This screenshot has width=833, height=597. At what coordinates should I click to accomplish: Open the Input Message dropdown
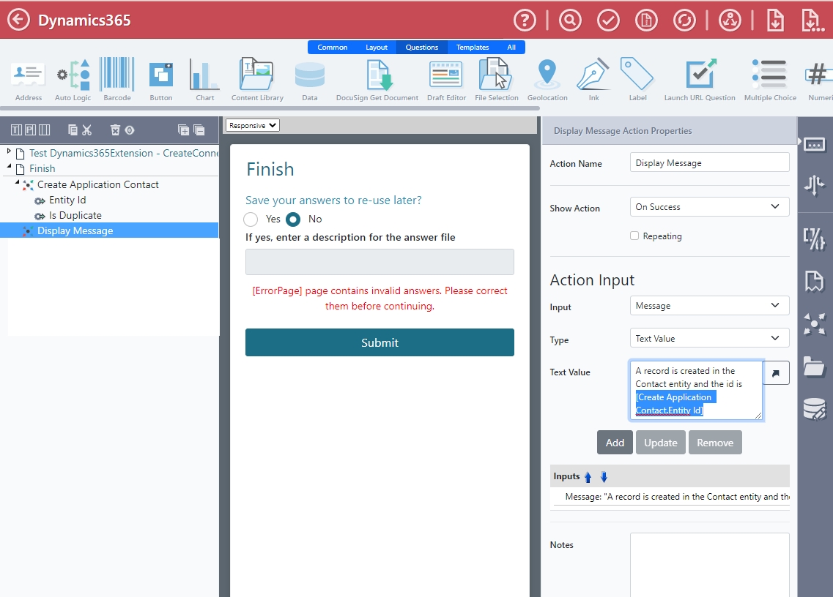click(x=709, y=306)
